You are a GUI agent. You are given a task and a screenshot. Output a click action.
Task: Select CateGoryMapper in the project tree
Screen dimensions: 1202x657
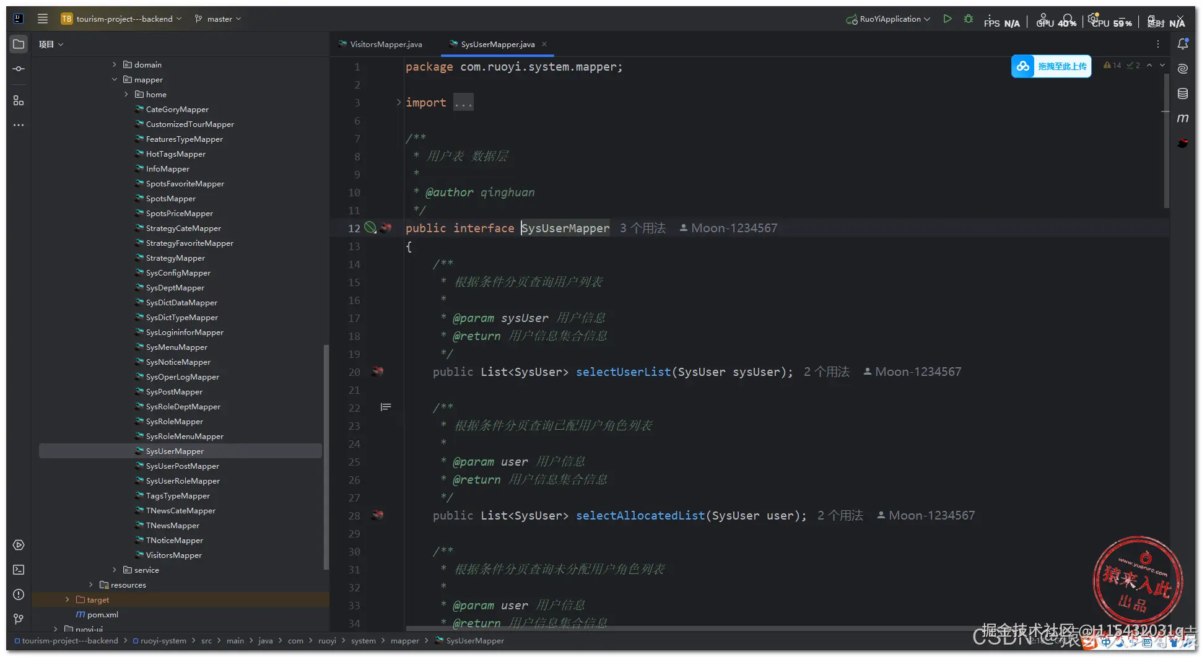pyautogui.click(x=177, y=109)
